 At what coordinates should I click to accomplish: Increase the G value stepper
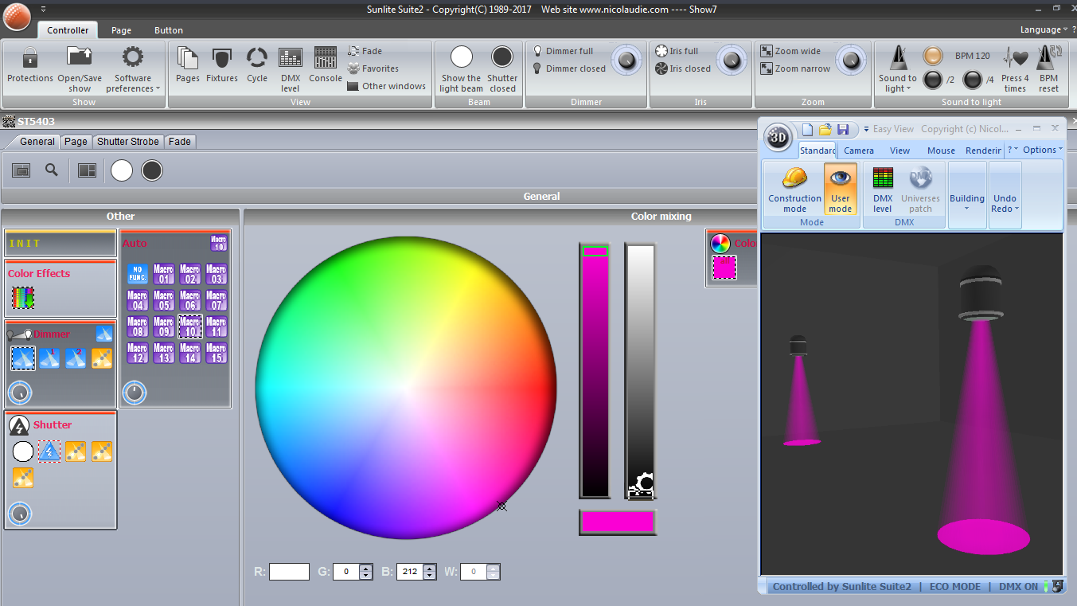pyautogui.click(x=365, y=568)
